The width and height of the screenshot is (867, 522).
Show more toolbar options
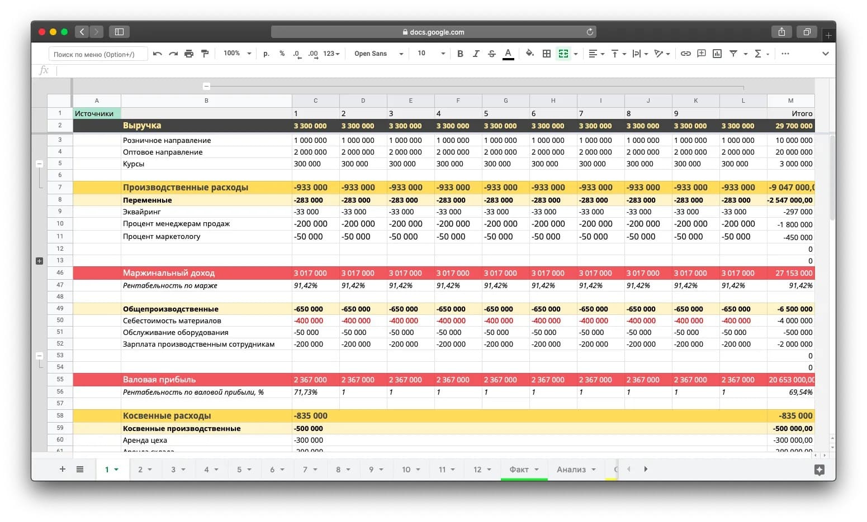[x=785, y=54]
